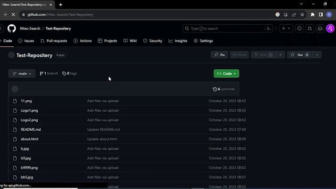This screenshot has height=189, width=336.
Task: Open the 1 branch link
Action: point(49,73)
